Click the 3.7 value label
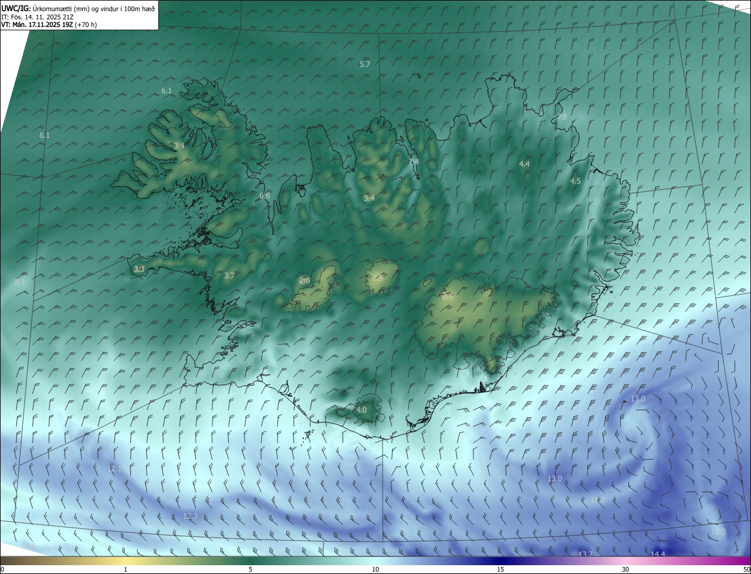The image size is (751, 574). (229, 275)
